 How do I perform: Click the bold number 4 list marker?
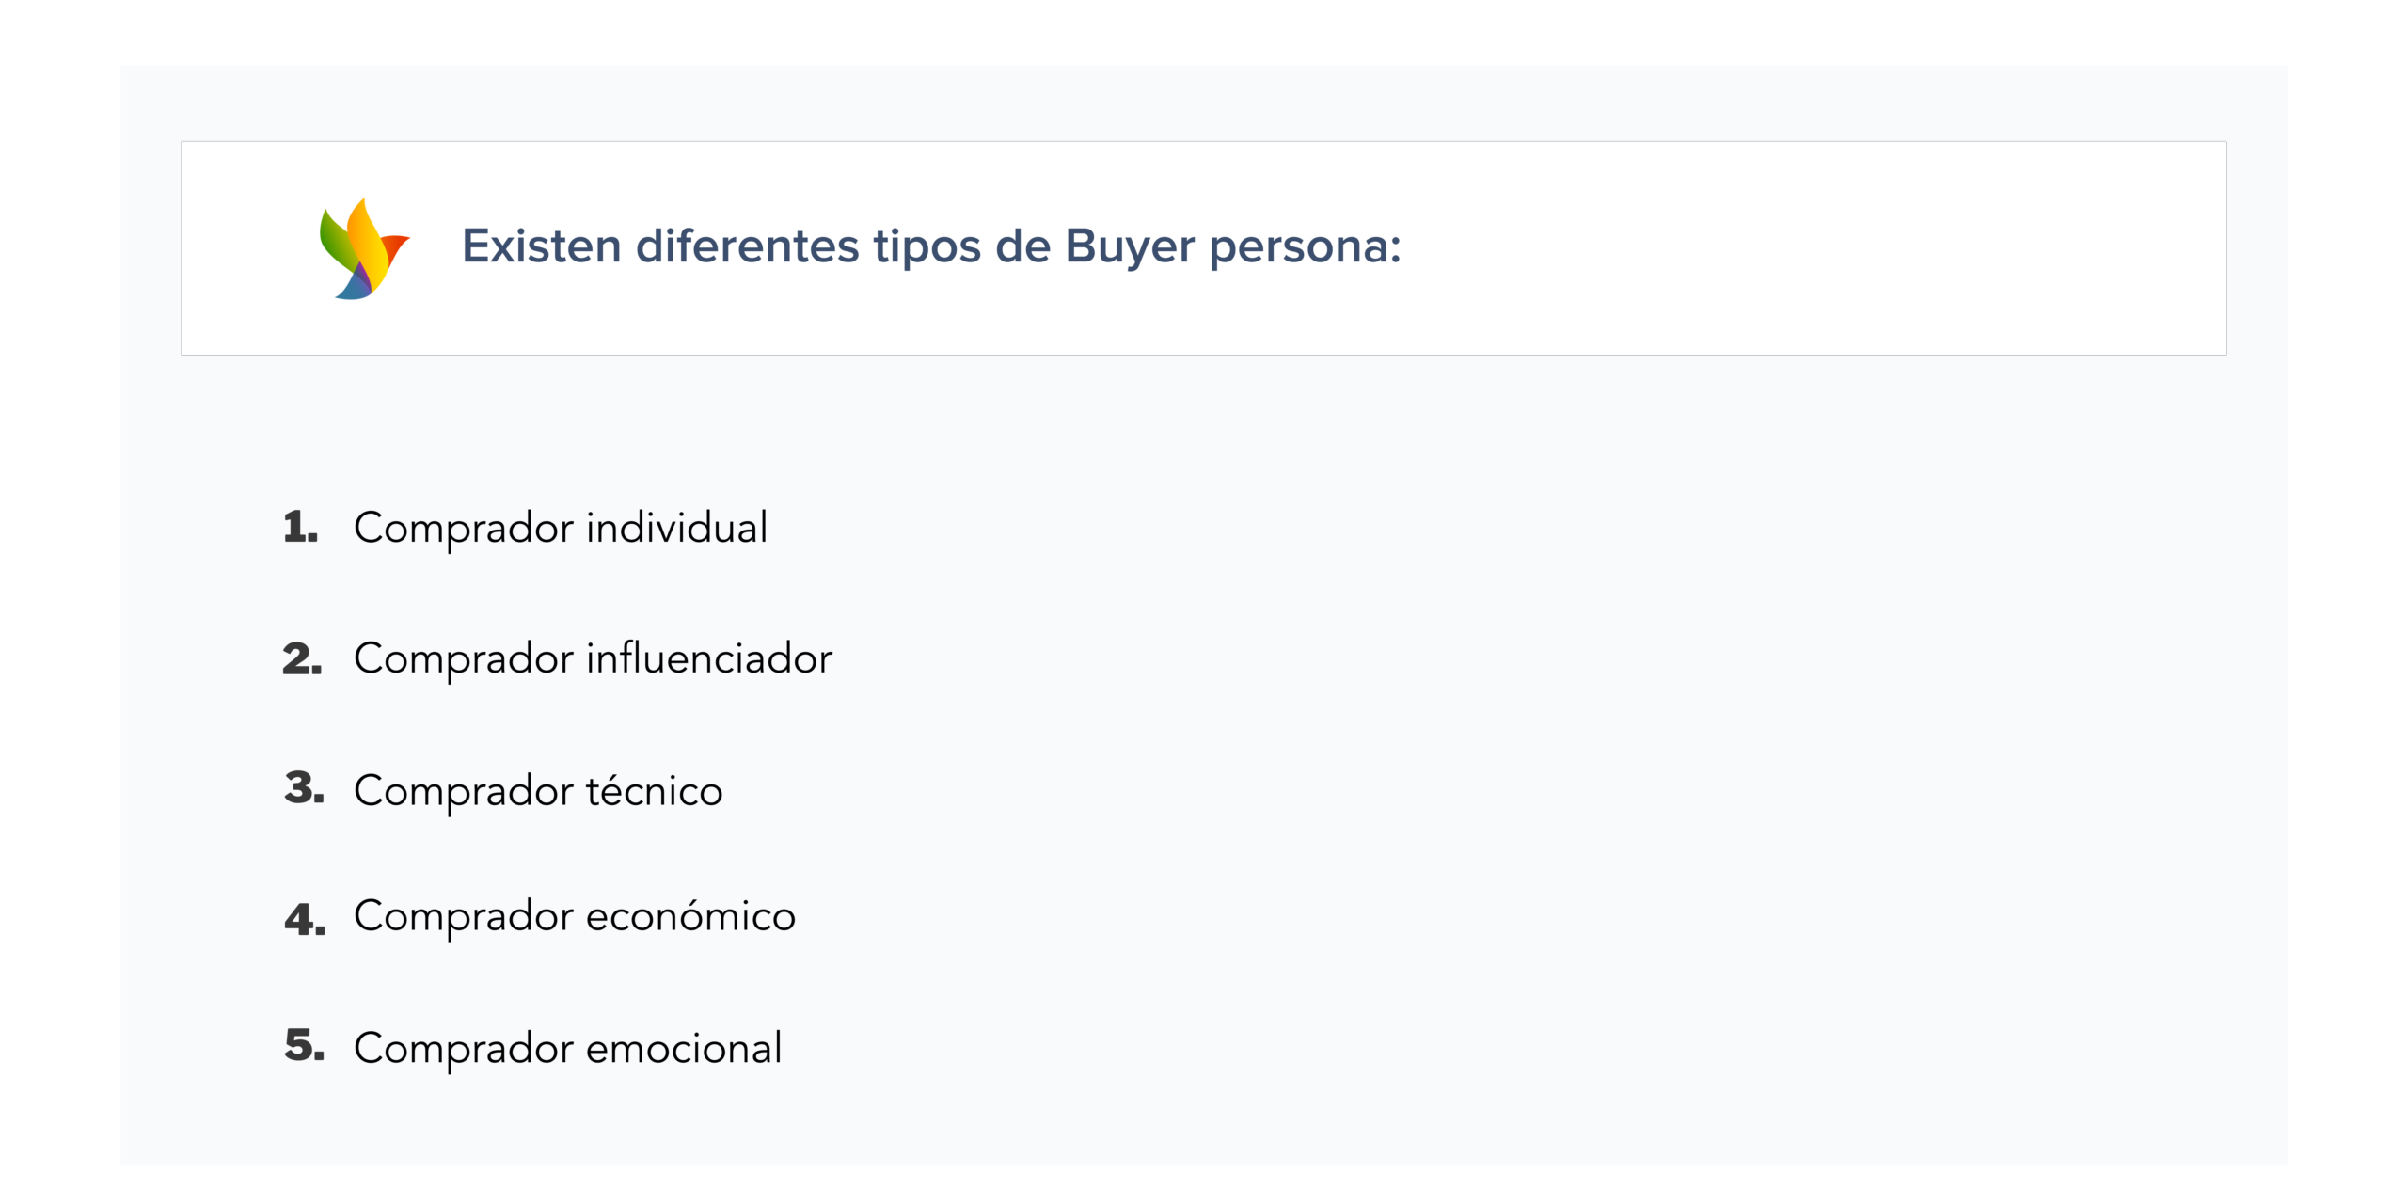(x=304, y=919)
